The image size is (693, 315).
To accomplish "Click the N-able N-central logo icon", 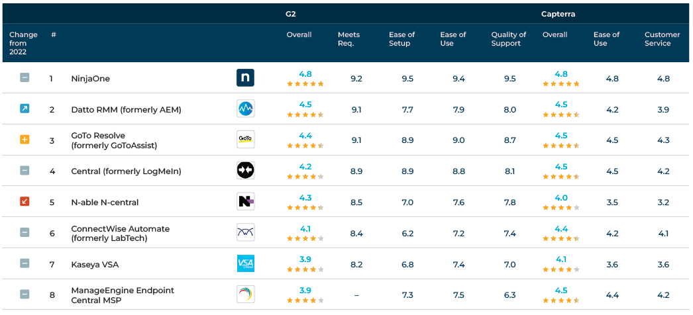I will 245,201.
